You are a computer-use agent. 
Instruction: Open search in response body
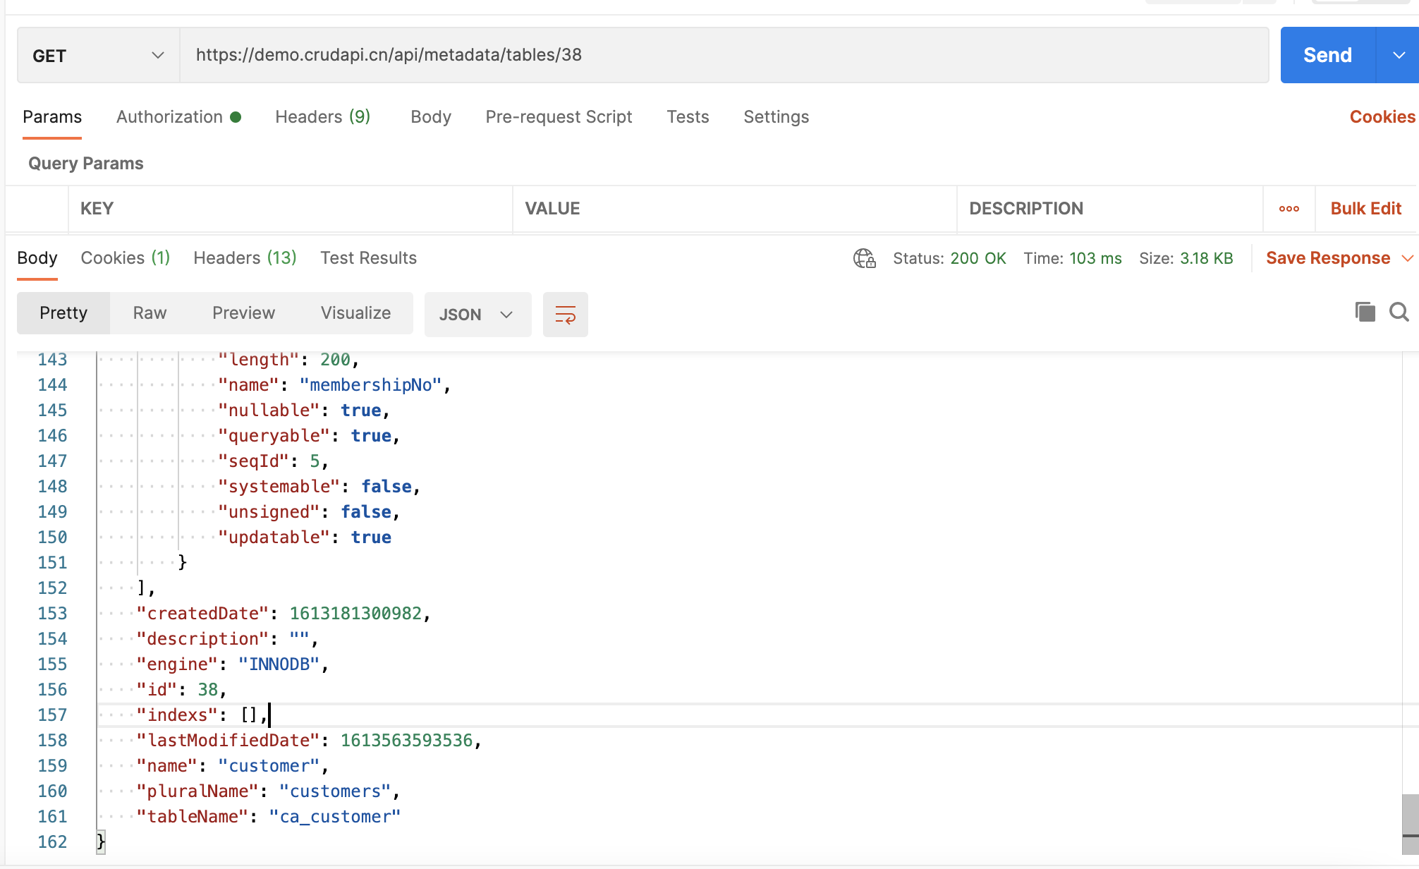[x=1399, y=312]
